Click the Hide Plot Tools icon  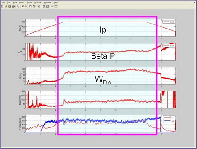coord(52,7)
